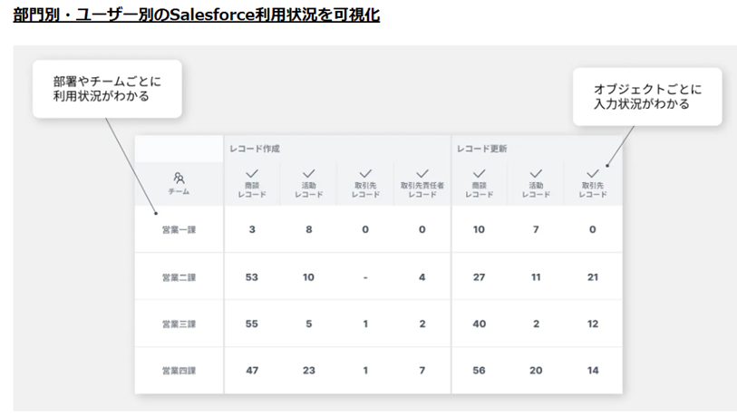737x416 pixels.
Task: Toggle the 活動レコード checkmark under レコード更新
Action: (x=536, y=173)
